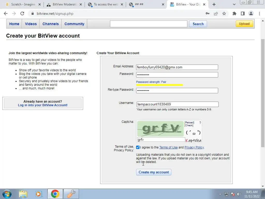Close the BitView Moderator tab
265x199 pixels.
[x=81, y=4]
